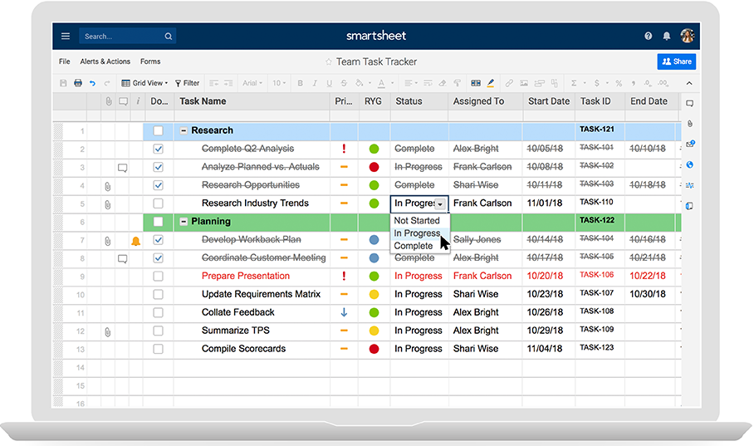Open the Status dropdown arrow in row 5
Image resolution: width=754 pixels, height=446 pixels.
pyautogui.click(x=440, y=204)
